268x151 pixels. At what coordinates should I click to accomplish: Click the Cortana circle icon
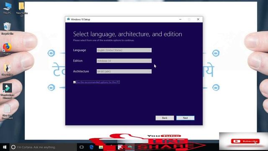point(13,147)
